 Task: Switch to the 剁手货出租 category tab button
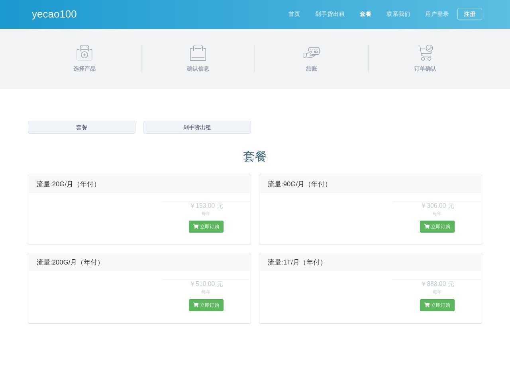coord(197,127)
